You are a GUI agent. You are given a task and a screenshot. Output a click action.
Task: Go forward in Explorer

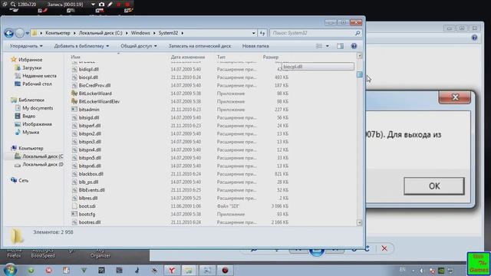[20, 33]
